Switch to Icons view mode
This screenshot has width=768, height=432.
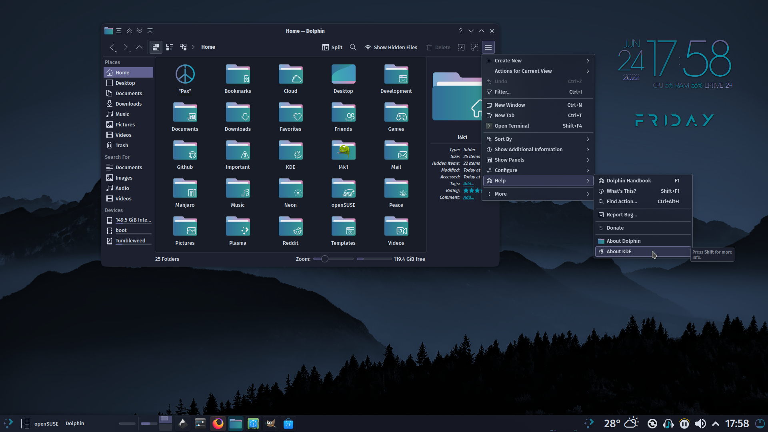pos(156,47)
